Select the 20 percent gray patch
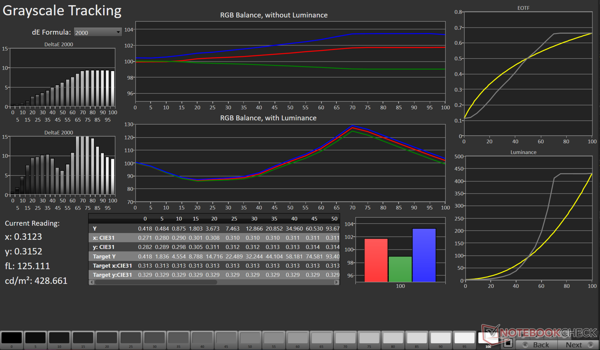The width and height of the screenshot is (600, 350). tap(107, 338)
